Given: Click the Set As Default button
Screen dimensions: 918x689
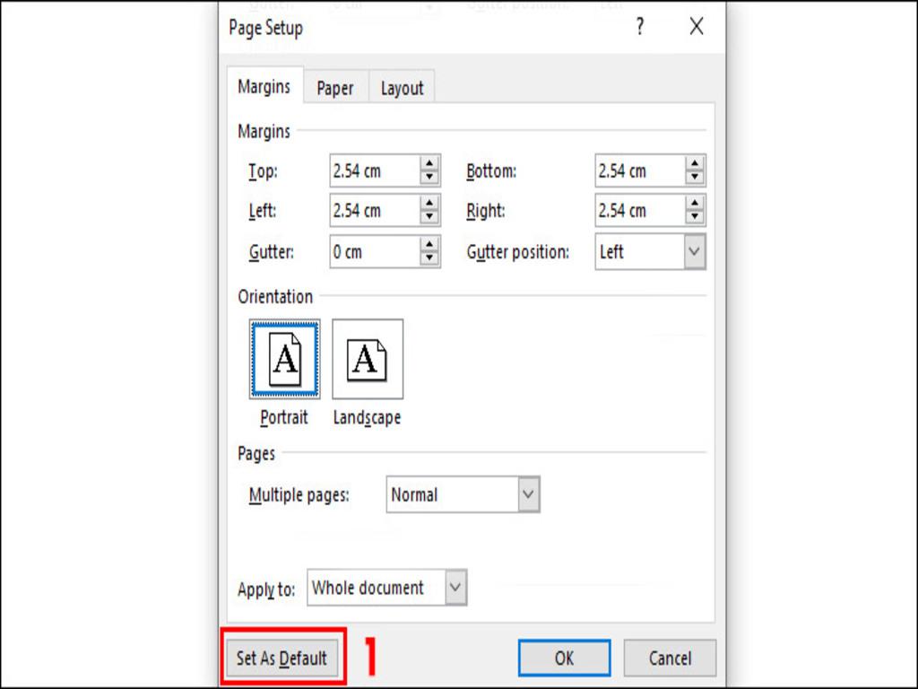Looking at the screenshot, I should 282,658.
